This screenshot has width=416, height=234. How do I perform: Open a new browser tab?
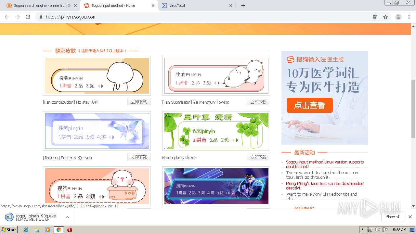243,6
